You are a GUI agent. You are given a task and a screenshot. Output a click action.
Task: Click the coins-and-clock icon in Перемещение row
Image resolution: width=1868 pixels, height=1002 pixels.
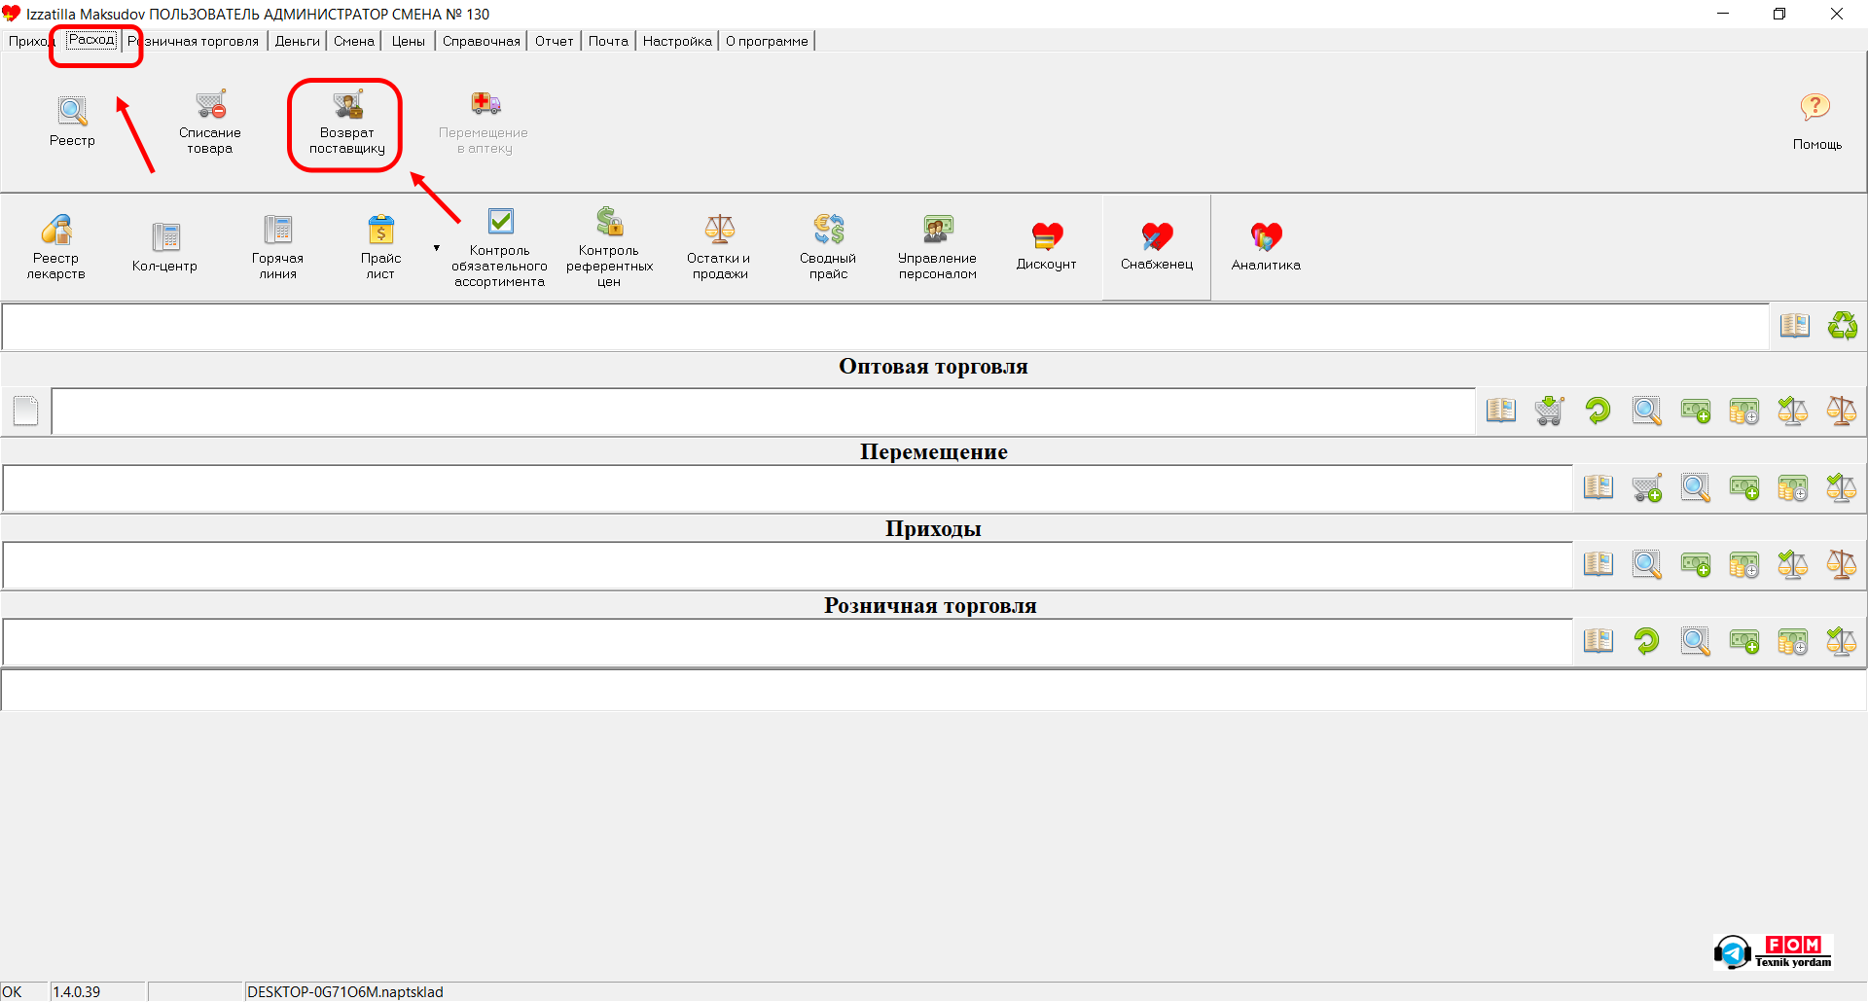click(x=1793, y=487)
